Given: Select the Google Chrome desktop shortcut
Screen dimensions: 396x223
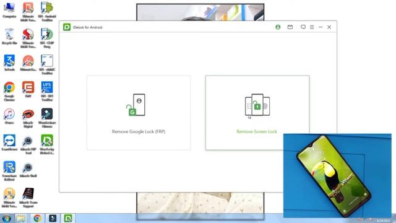Looking at the screenshot, I should (x=9, y=91).
